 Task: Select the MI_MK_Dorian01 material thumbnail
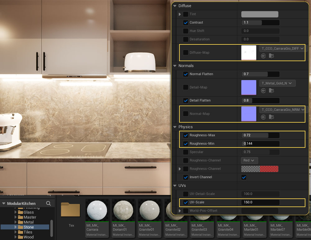(123, 210)
